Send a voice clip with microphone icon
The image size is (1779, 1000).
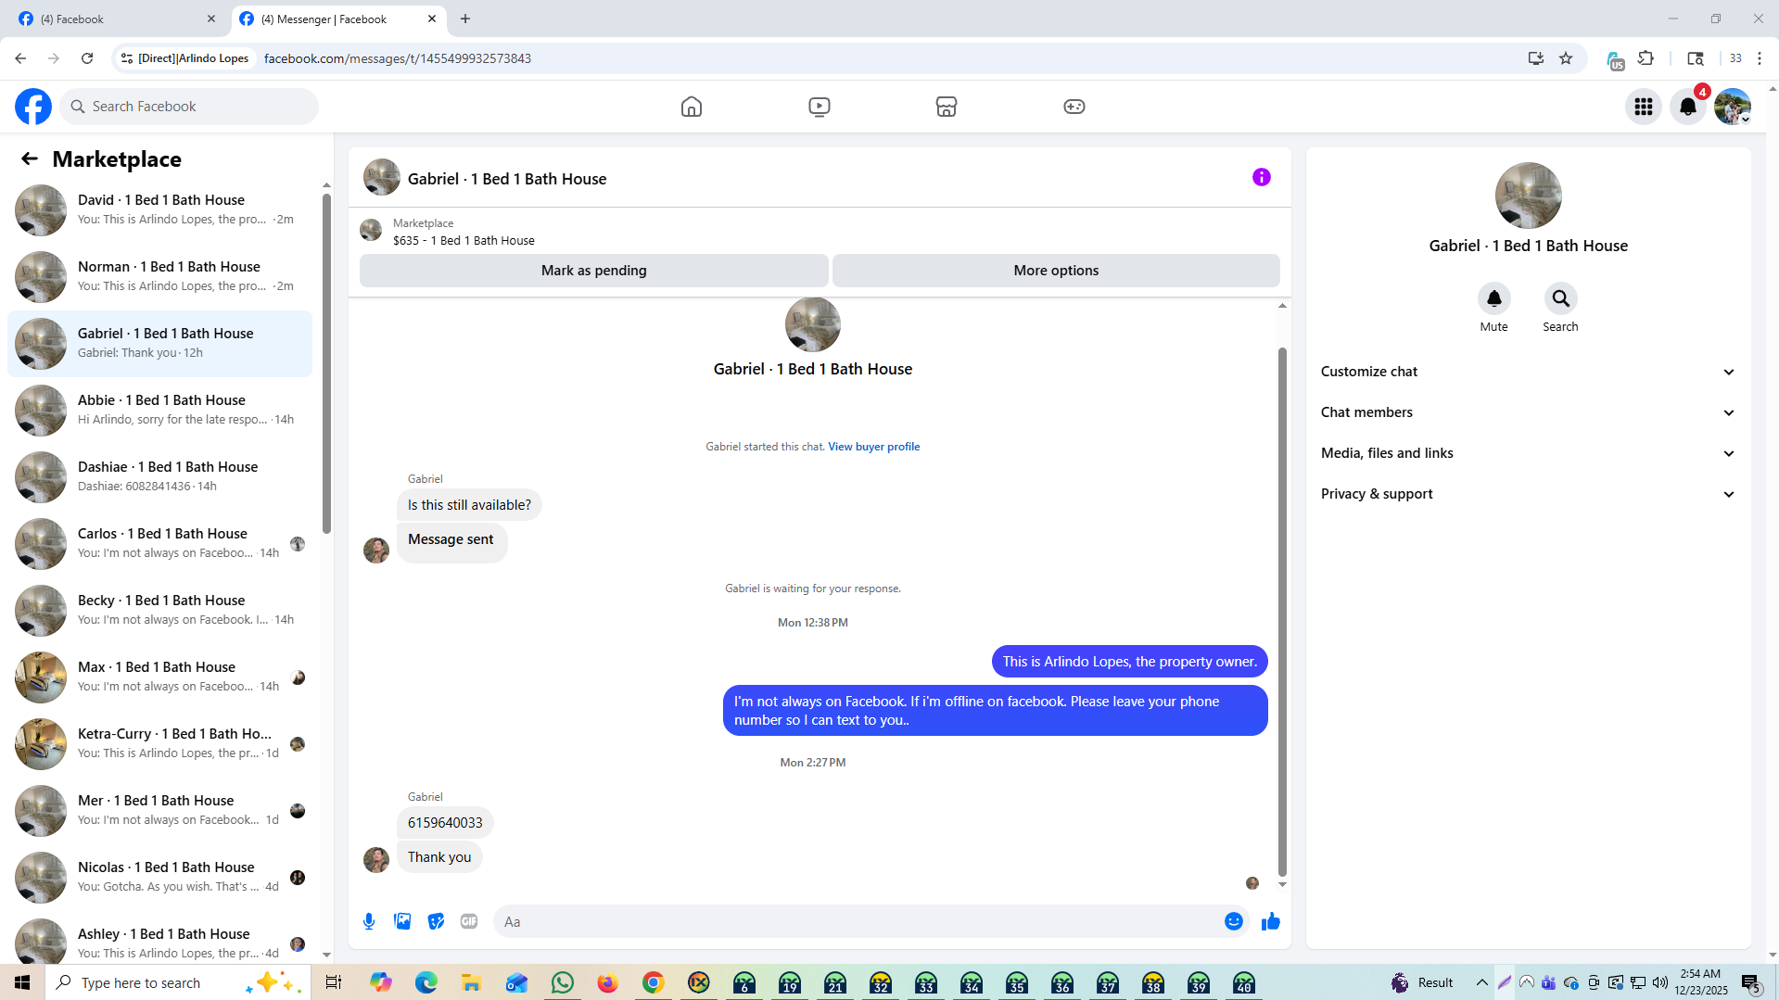(x=369, y=921)
